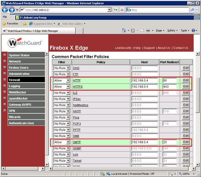The height and width of the screenshot is (177, 201).
Task: Open the address bar dropdown arrow
Action: point(109,10)
